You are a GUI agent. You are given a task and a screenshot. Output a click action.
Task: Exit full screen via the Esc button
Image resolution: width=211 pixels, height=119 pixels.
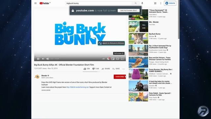[x=129, y=11]
